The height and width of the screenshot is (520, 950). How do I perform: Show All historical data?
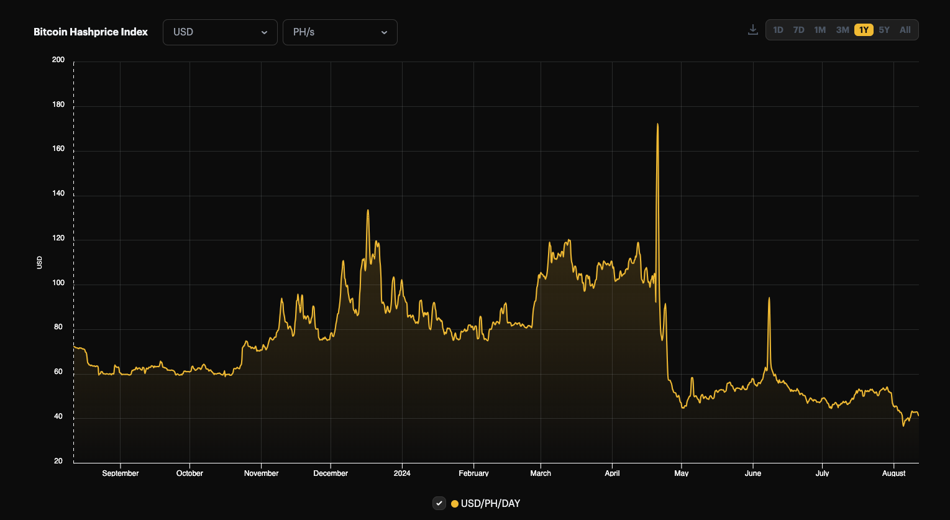905,29
